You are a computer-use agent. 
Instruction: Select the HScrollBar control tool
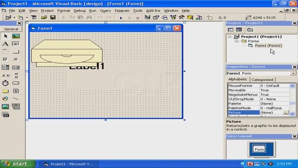[x=6, y=76]
